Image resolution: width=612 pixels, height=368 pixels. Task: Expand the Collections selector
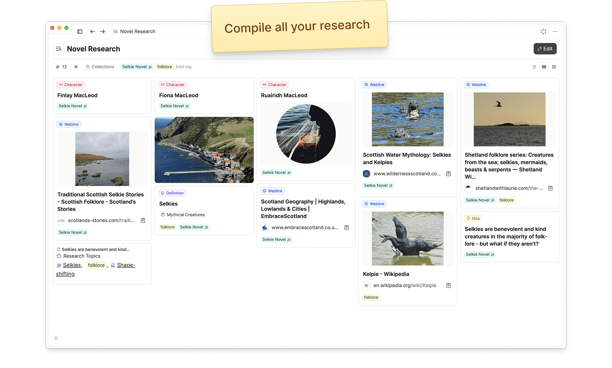100,67
